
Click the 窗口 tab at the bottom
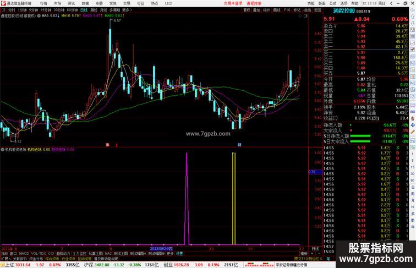click(x=13, y=254)
